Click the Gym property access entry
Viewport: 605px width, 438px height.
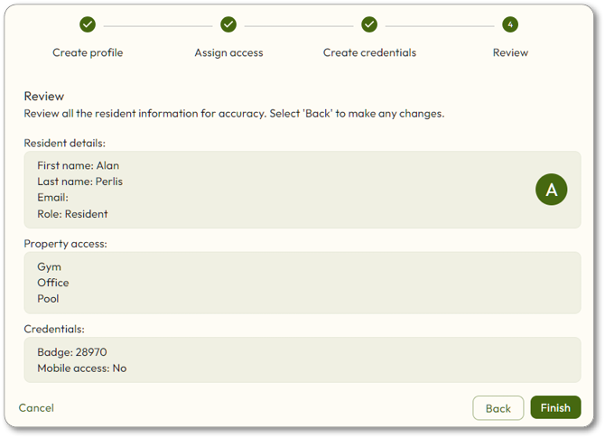point(49,267)
